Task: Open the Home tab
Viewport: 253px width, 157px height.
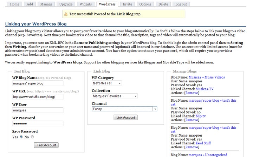Action: [x=15, y=4]
